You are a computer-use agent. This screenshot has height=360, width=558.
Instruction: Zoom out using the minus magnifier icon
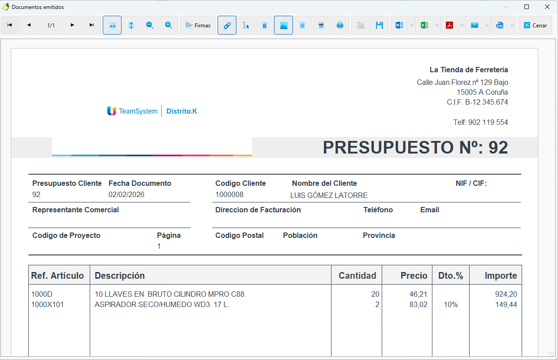click(150, 25)
